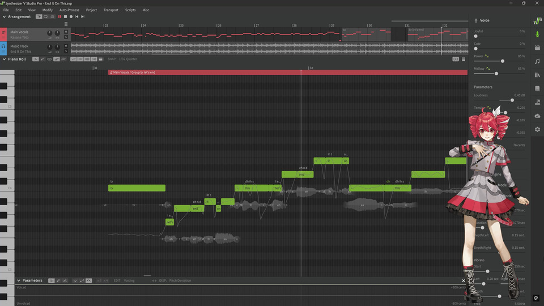Start recording with the round record button
The width and height of the screenshot is (544, 306).
pyautogui.click(x=71, y=16)
